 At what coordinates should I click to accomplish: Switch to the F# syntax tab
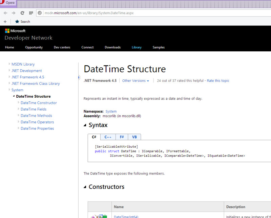[x=122, y=137]
